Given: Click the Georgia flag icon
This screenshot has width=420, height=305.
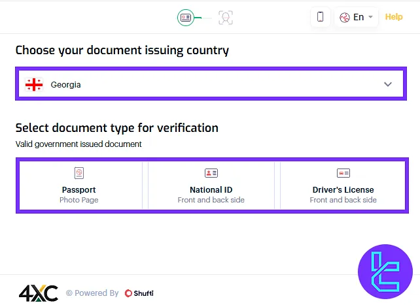Looking at the screenshot, I should point(34,84).
